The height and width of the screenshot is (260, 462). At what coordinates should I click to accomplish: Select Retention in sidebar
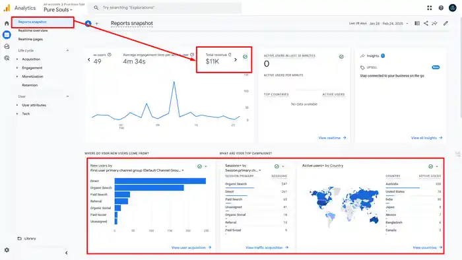click(x=30, y=85)
